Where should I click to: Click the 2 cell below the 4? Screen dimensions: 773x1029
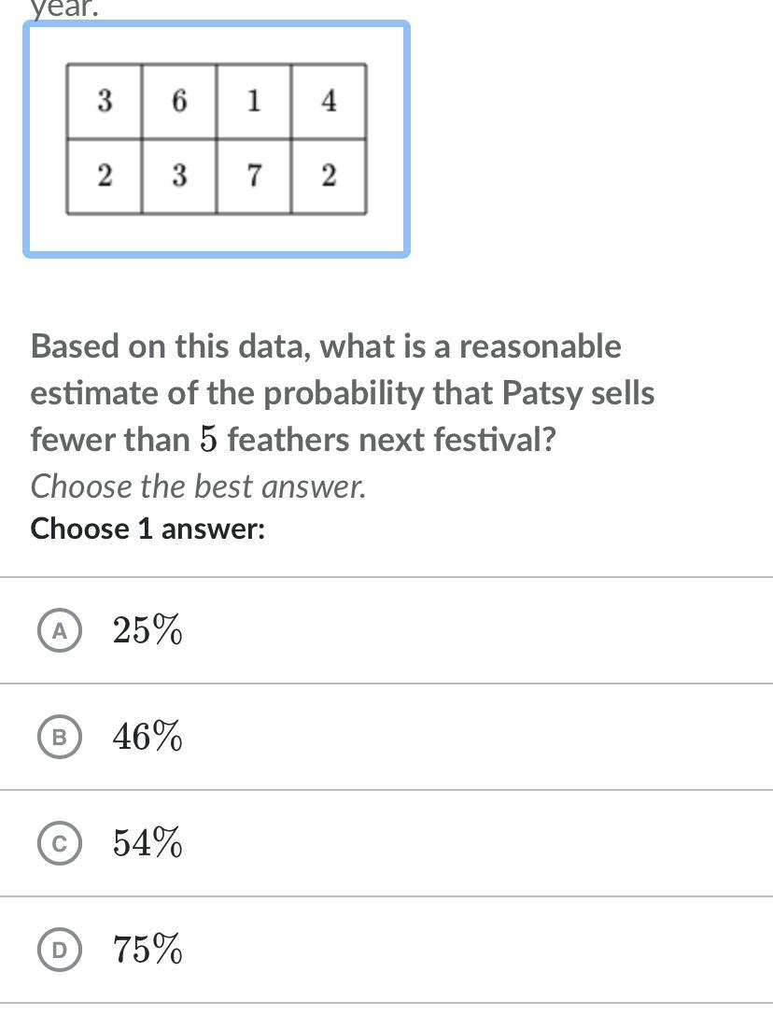(x=329, y=176)
